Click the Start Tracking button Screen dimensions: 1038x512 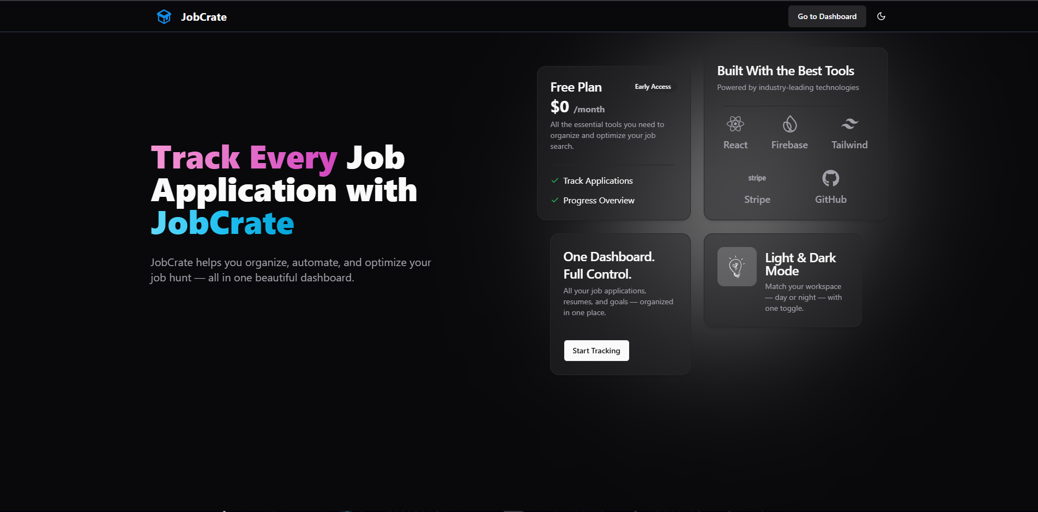[x=596, y=351]
